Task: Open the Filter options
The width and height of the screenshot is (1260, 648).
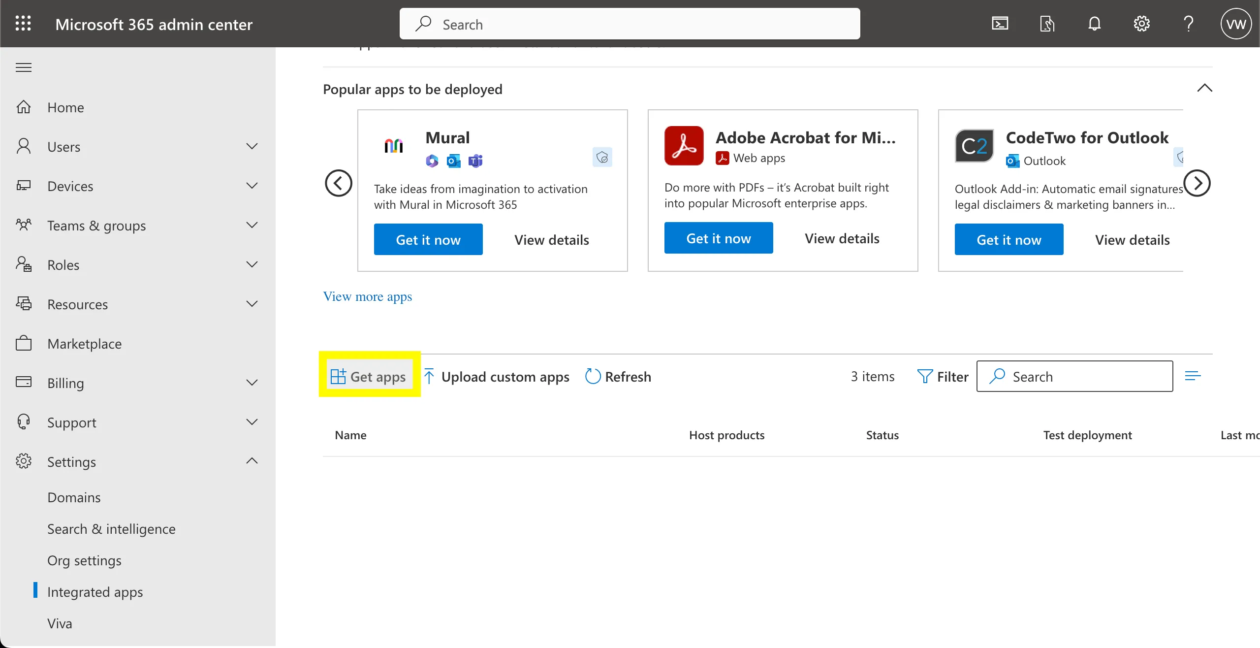Action: tap(943, 377)
